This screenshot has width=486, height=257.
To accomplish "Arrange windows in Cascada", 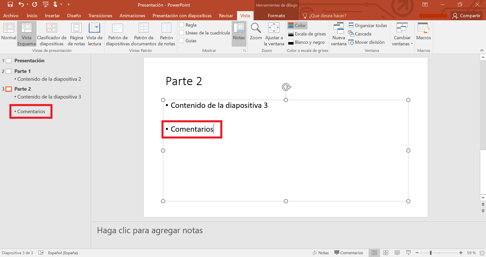I will (x=360, y=34).
